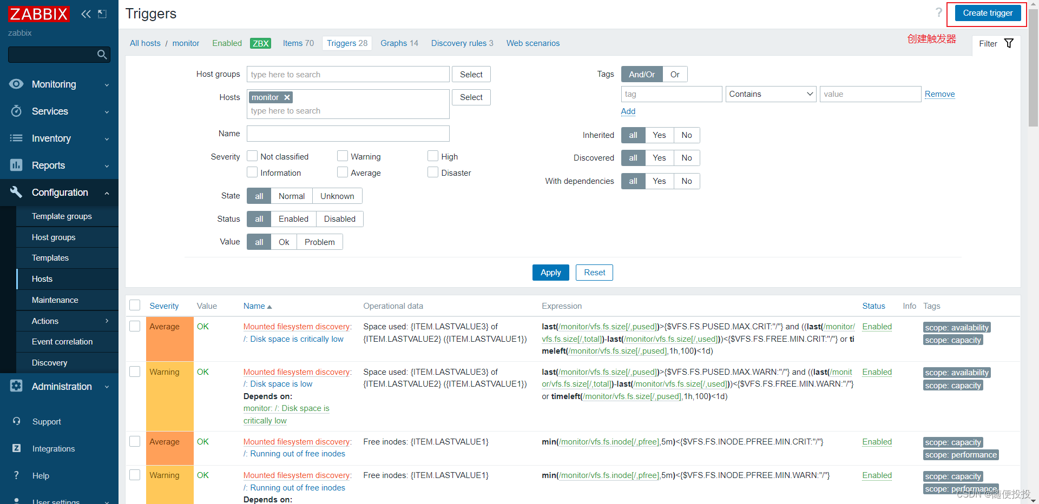Open page help question mark at top right
The image size is (1039, 504).
pyautogui.click(x=939, y=12)
